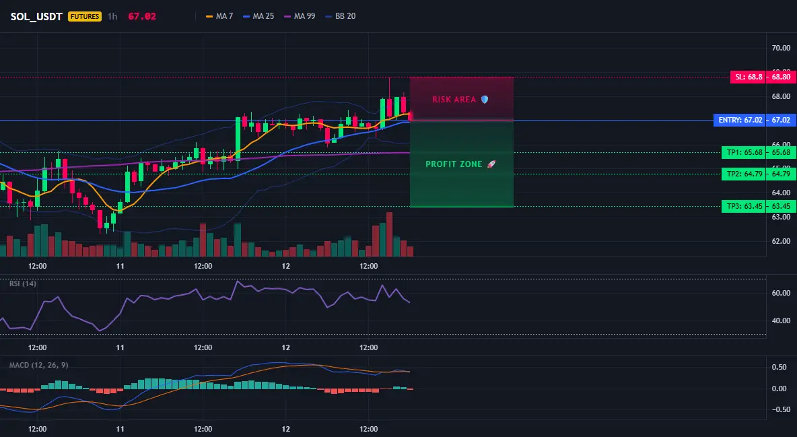The image size is (797, 437).
Task: Select the RISK AREA text
Action: point(454,100)
